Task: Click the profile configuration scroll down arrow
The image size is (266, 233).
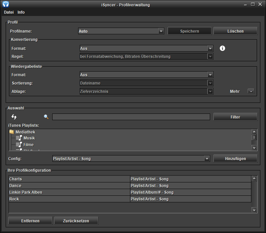Action: 254,210
